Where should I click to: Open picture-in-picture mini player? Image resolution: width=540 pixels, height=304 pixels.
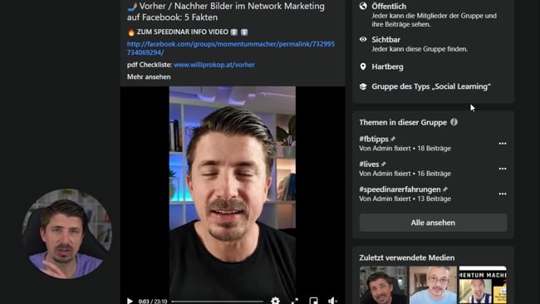tap(314, 301)
